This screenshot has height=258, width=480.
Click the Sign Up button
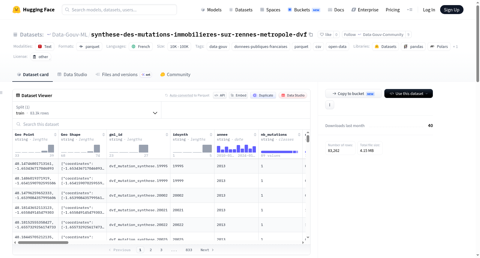coord(451,10)
